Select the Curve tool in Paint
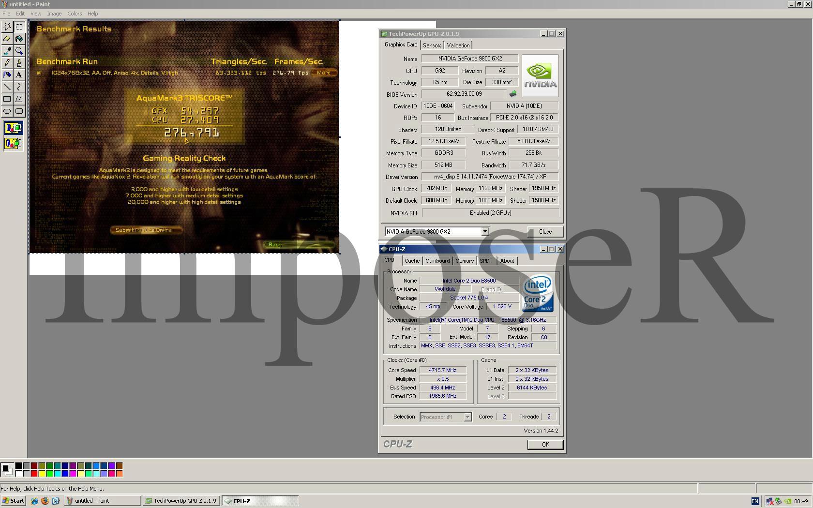 pos(19,87)
